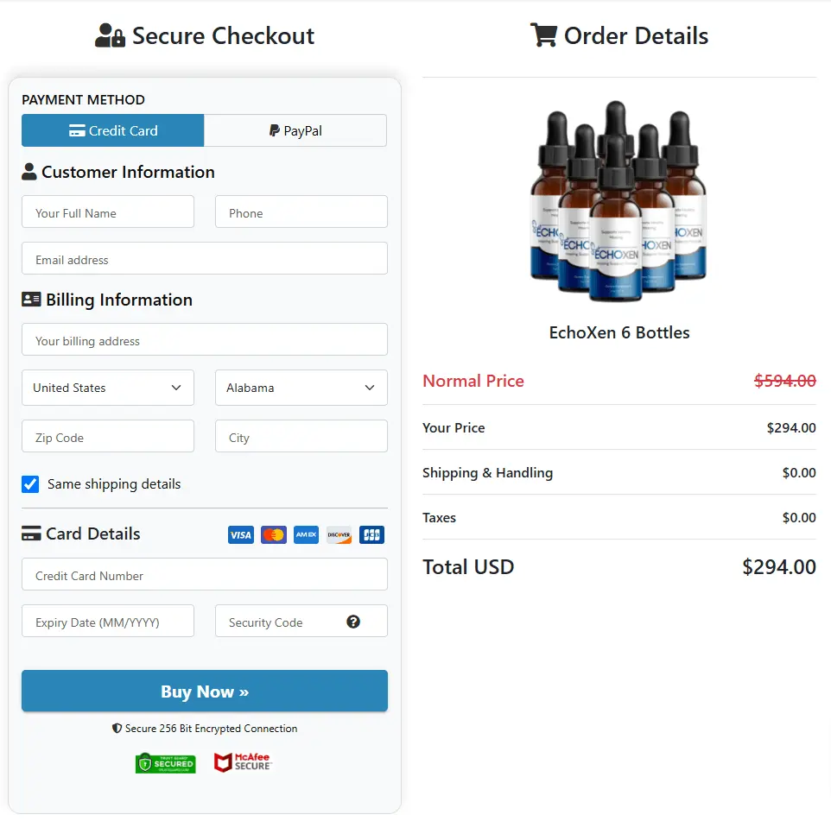This screenshot has width=831, height=821.
Task: Select the Credit Card payment option
Action: click(x=112, y=130)
